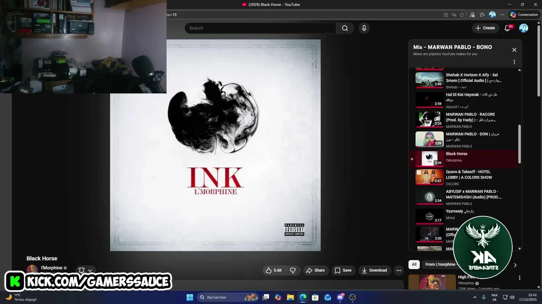Viewport: 542px width, 304px height.
Task: Open Outlook mail from the taskbar
Action: [x=327, y=297]
